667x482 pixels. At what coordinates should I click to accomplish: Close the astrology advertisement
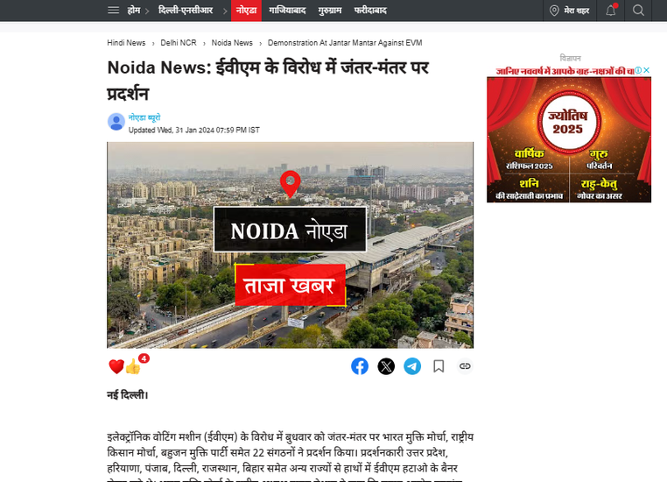pyautogui.click(x=647, y=70)
